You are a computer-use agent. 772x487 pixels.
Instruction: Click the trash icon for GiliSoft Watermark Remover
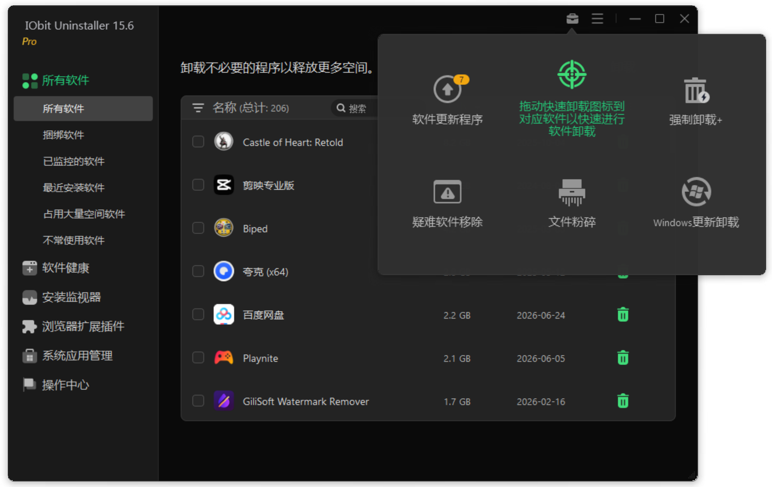(x=623, y=401)
